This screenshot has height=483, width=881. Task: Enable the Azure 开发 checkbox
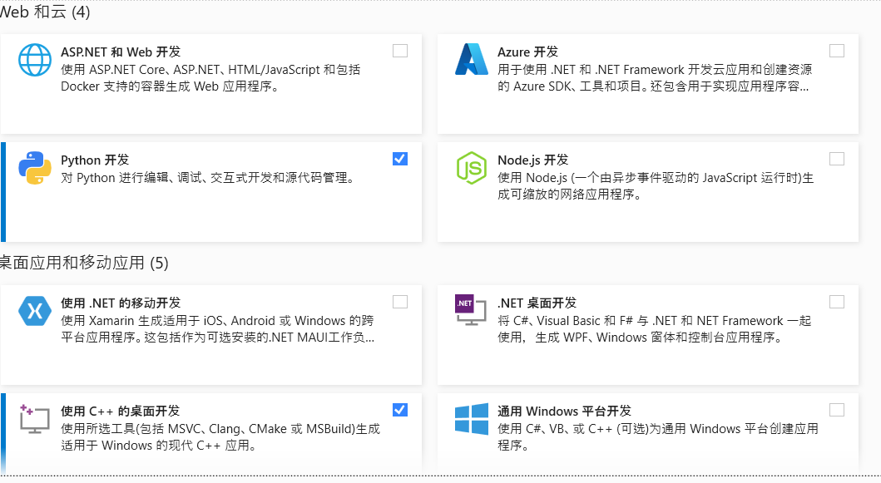coord(837,51)
